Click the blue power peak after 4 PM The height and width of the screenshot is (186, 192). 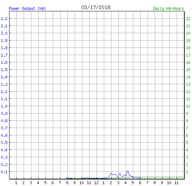(128, 171)
